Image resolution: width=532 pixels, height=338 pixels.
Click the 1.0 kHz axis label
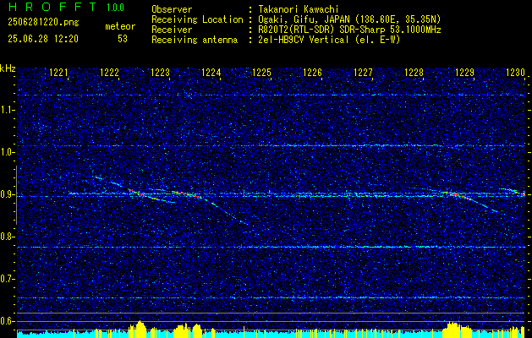(7, 153)
